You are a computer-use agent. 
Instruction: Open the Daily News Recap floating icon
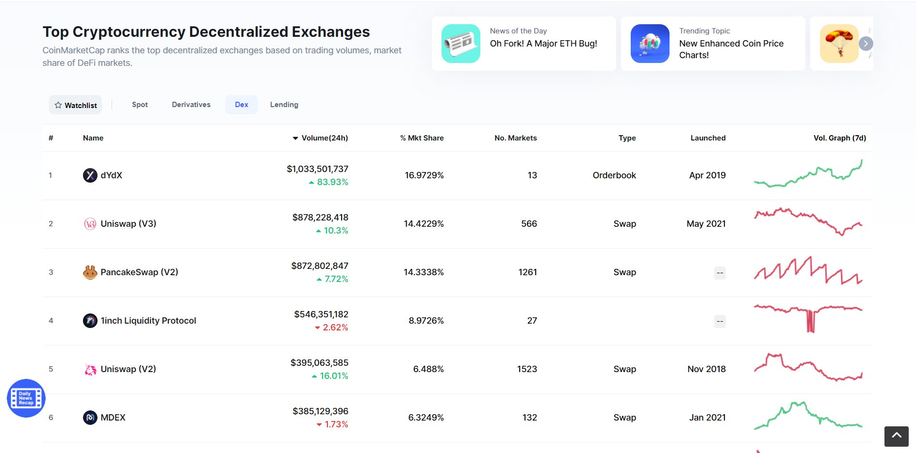coord(26,398)
